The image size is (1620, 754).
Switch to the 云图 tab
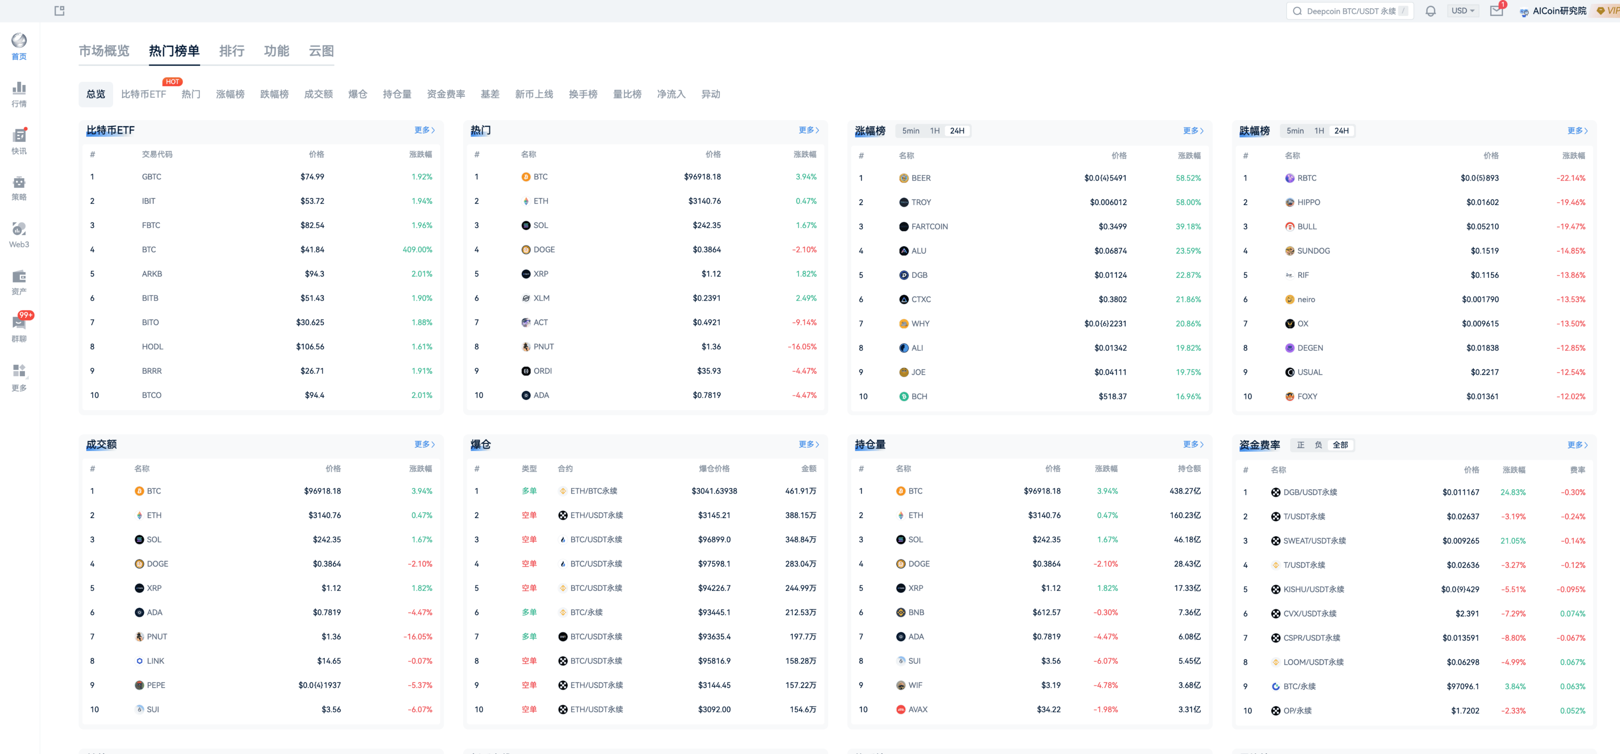pos(321,51)
